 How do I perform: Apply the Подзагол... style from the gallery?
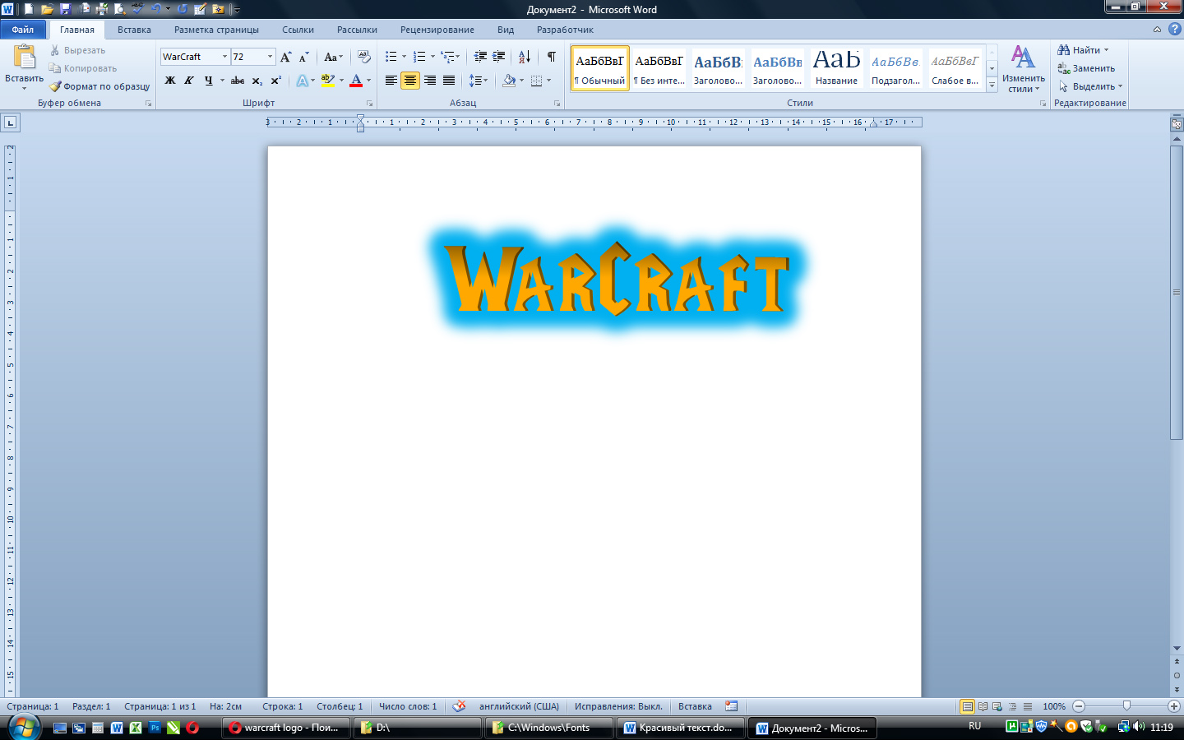click(895, 68)
